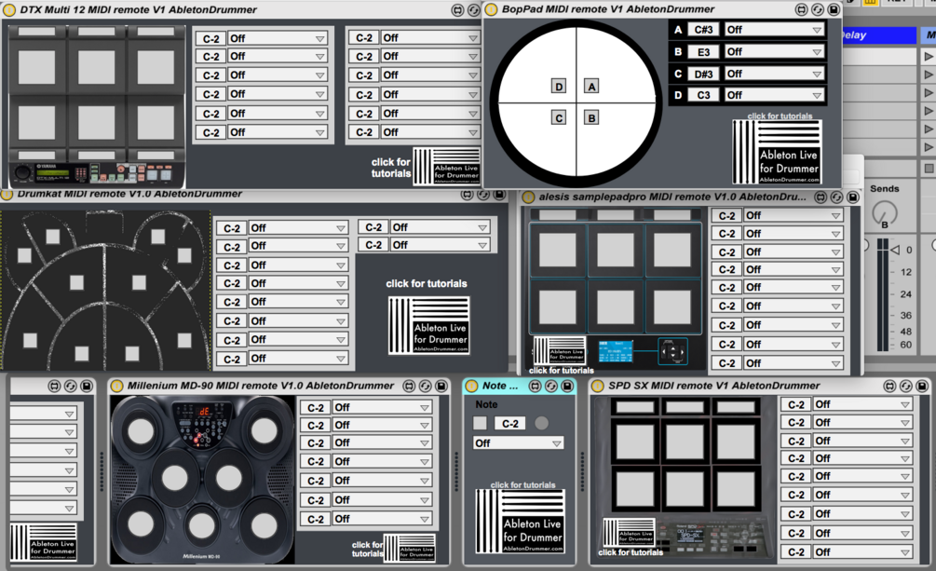Click the BopPad quadrant D pad
Image resolution: width=936 pixels, height=571 pixels.
[x=559, y=87]
